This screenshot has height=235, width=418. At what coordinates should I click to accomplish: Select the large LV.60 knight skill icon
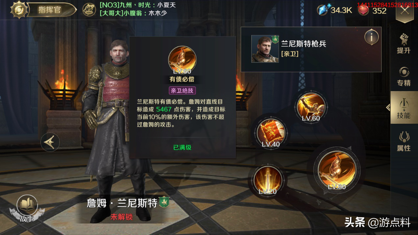coord(337,170)
